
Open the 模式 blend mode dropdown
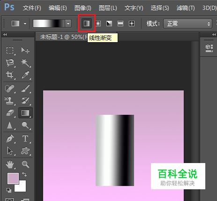[187, 24]
